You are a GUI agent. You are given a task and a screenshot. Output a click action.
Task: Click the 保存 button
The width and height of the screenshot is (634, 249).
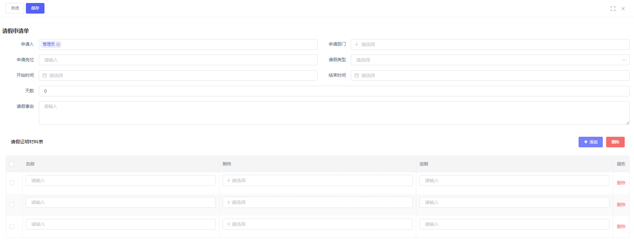35,8
